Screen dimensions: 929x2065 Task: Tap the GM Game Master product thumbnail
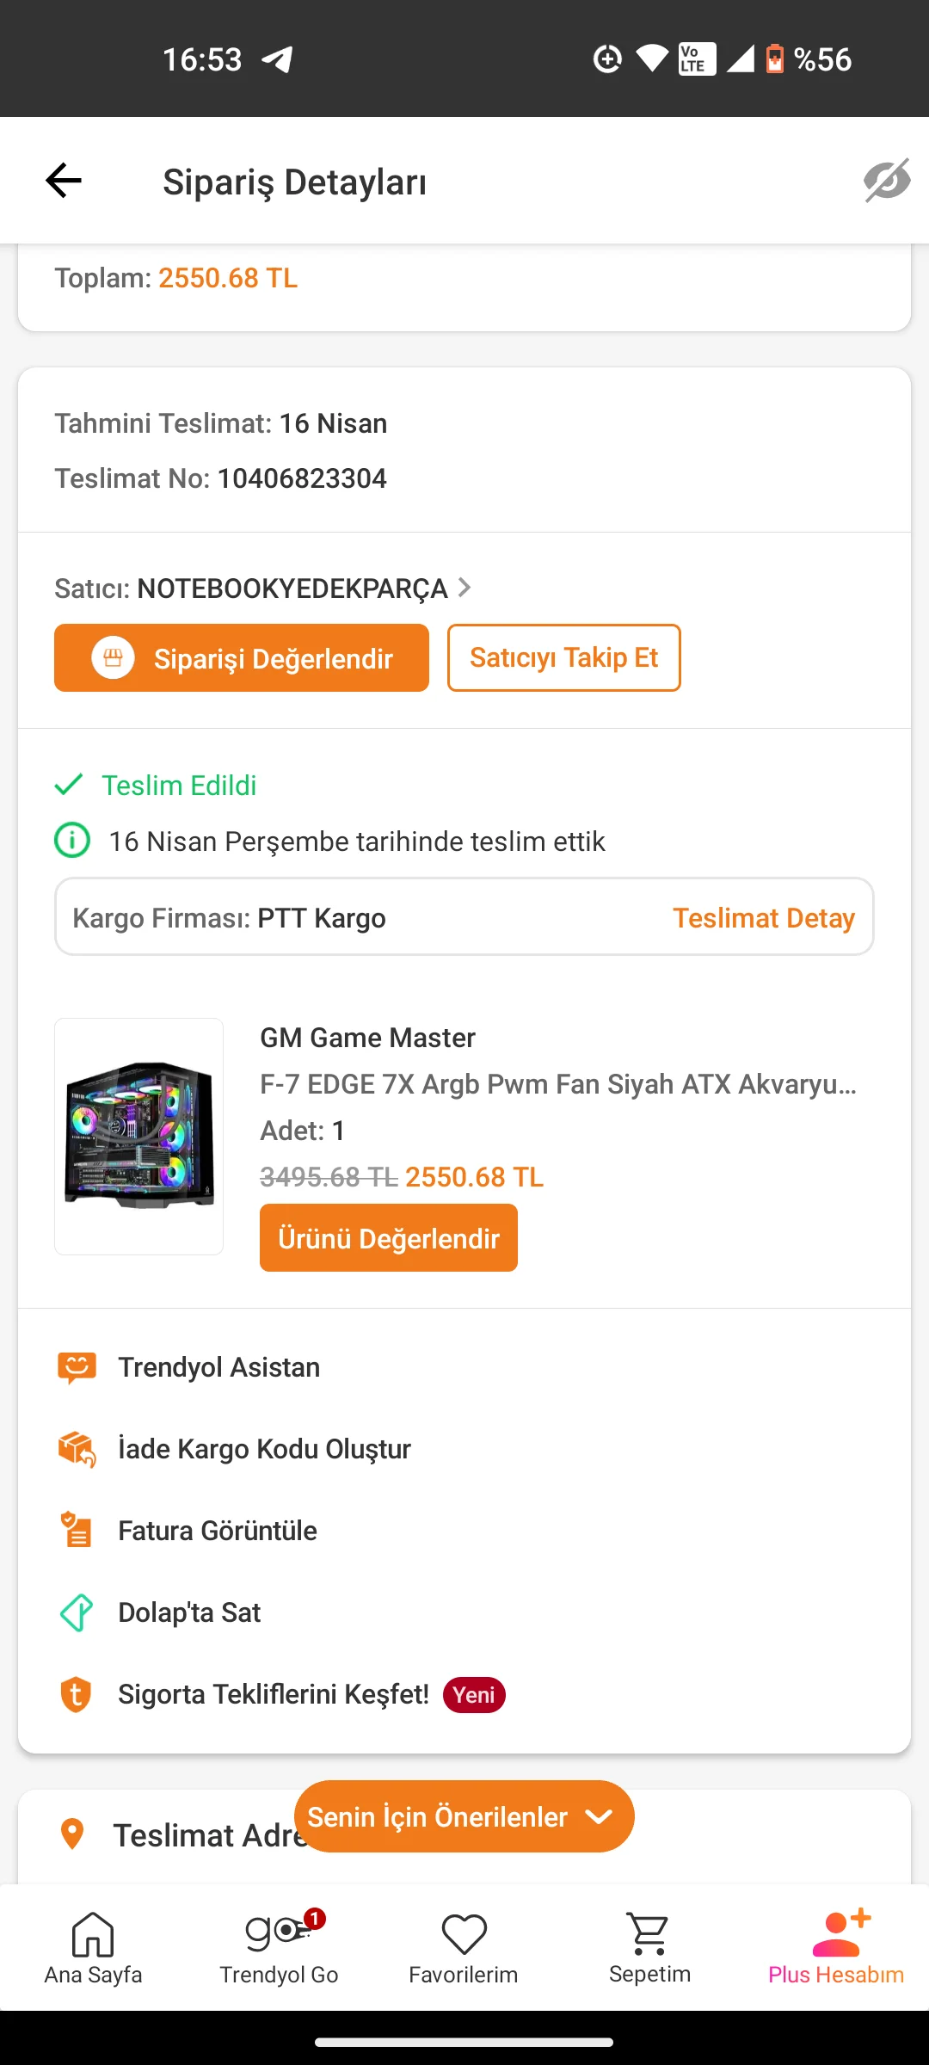pos(139,1136)
